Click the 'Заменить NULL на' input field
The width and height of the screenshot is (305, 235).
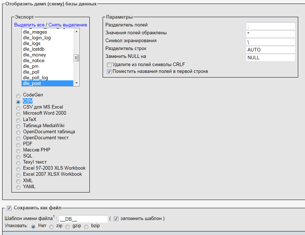point(270,57)
